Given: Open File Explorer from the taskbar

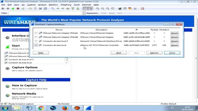Looking at the screenshot, I should pyautogui.click(x=17, y=108).
